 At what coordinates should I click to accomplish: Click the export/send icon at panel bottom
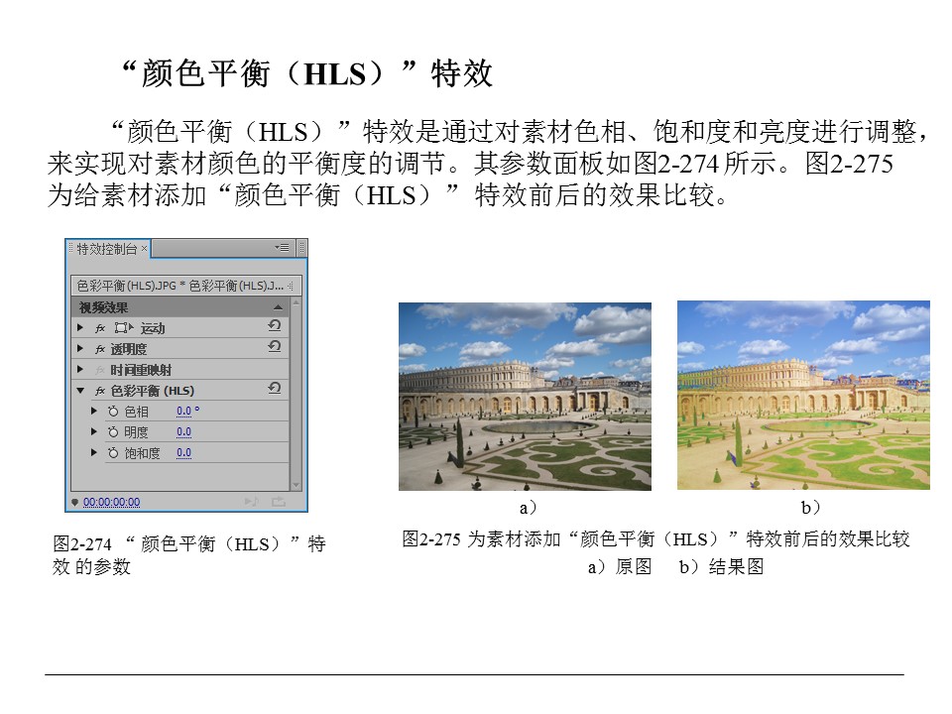(x=278, y=502)
